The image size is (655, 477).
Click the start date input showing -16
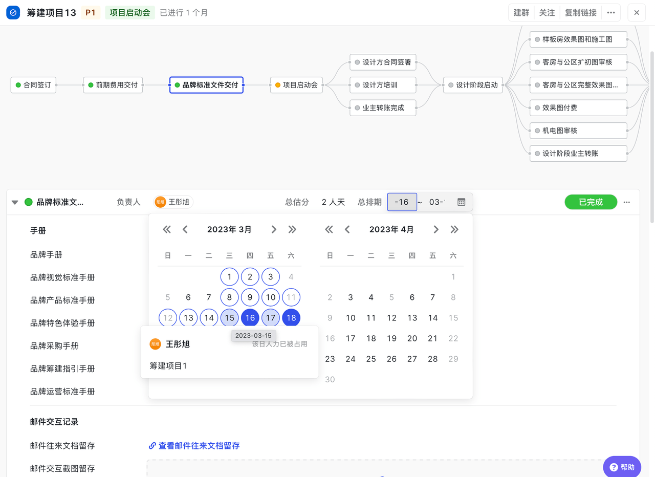tap(402, 202)
